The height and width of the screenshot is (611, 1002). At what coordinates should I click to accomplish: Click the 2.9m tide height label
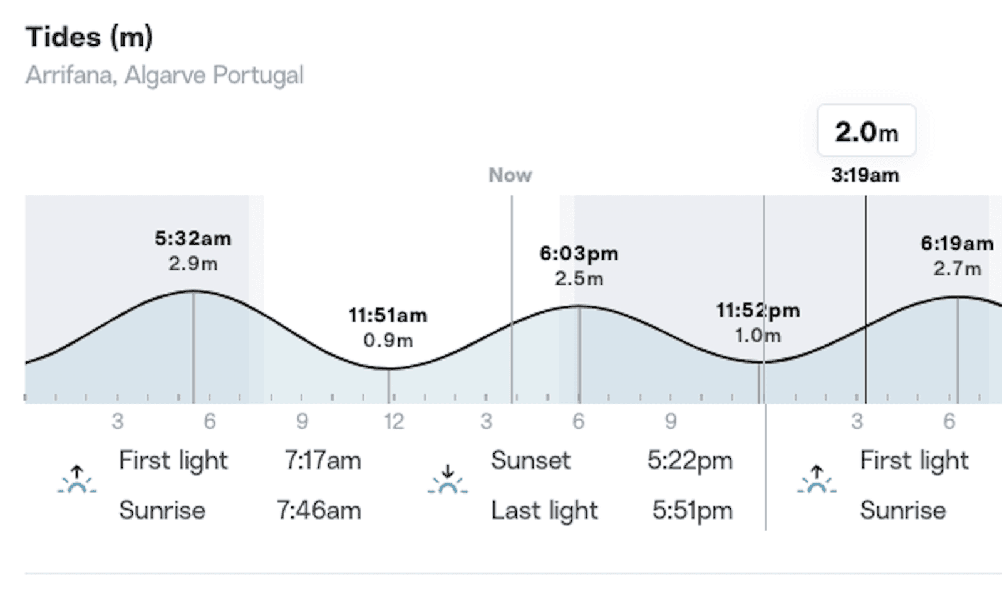193,264
